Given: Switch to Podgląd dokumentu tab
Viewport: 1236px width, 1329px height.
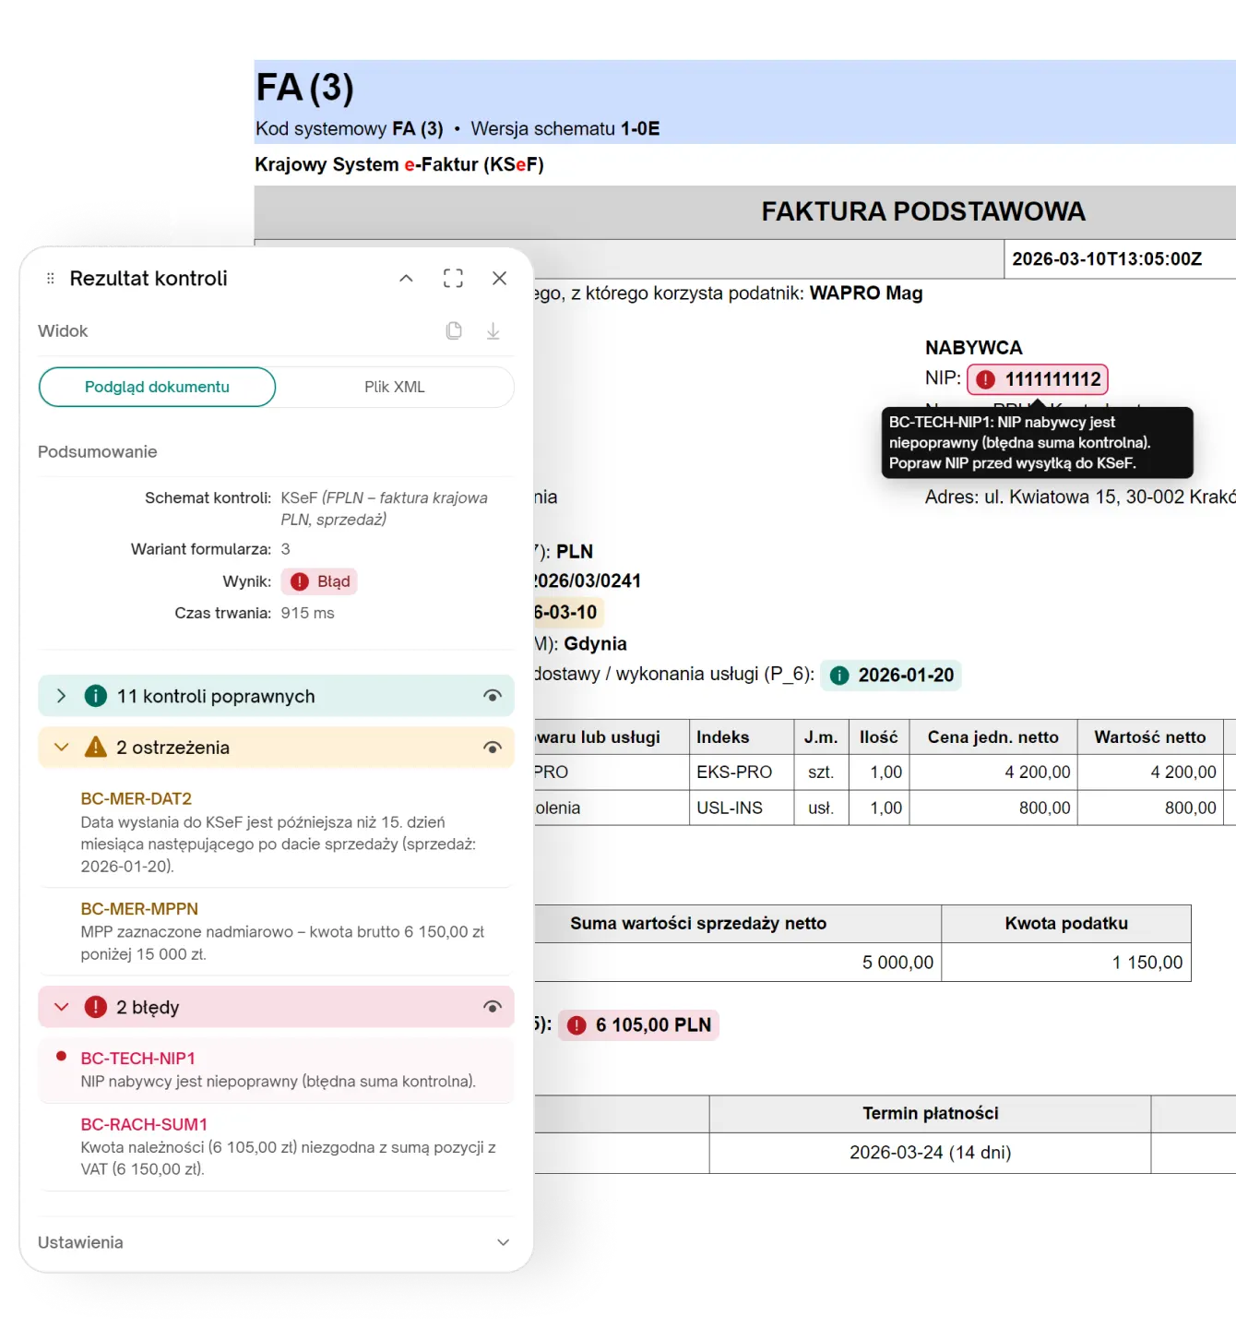Looking at the screenshot, I should (x=157, y=387).
